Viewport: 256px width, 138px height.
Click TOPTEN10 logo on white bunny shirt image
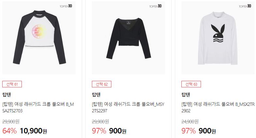(x=245, y=6)
